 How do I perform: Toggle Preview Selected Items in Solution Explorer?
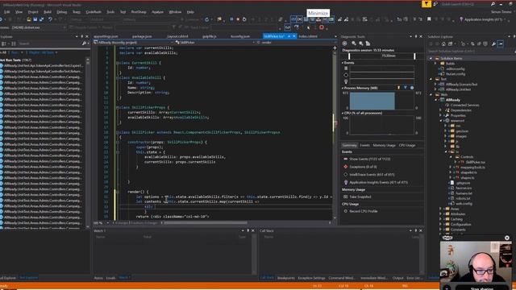[500, 43]
